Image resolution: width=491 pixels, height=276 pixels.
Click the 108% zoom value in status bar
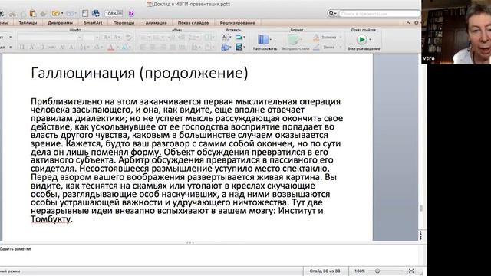359,271
